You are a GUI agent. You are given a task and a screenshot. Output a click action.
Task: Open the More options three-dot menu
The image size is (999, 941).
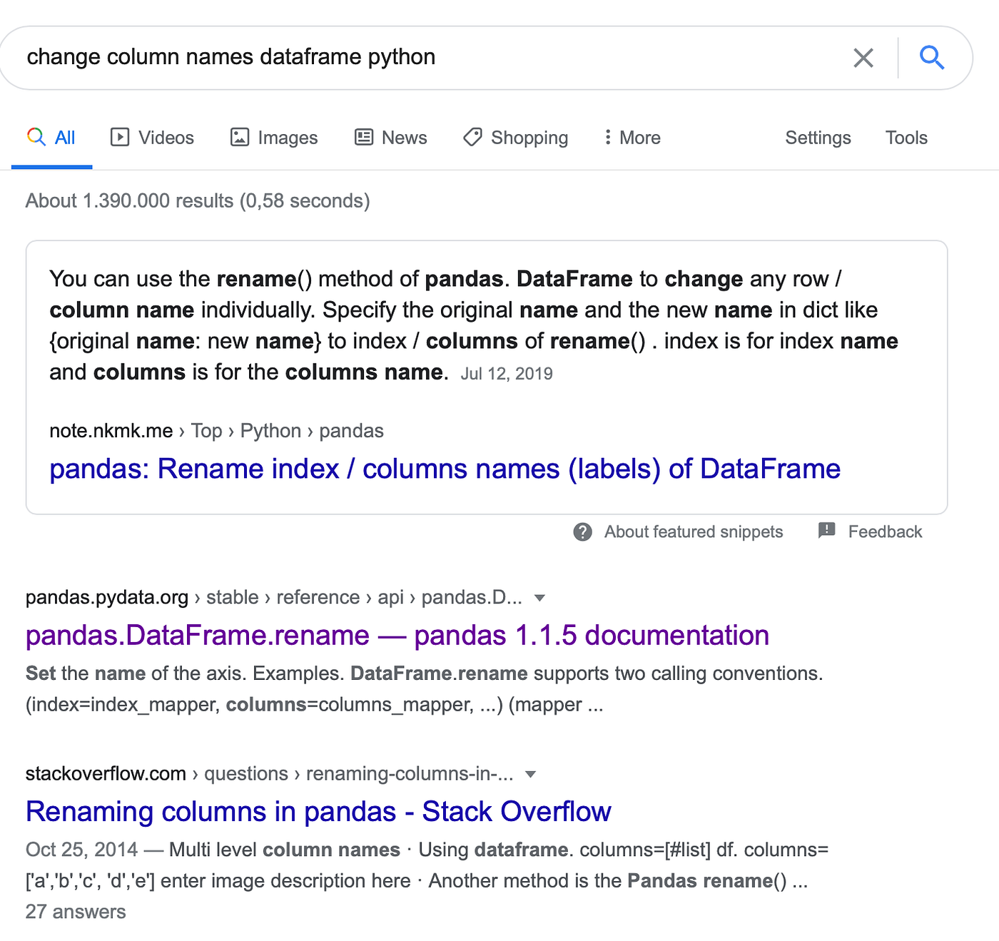click(x=607, y=137)
